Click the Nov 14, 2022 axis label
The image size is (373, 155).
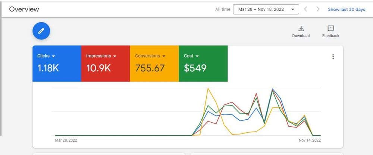coord(310,140)
